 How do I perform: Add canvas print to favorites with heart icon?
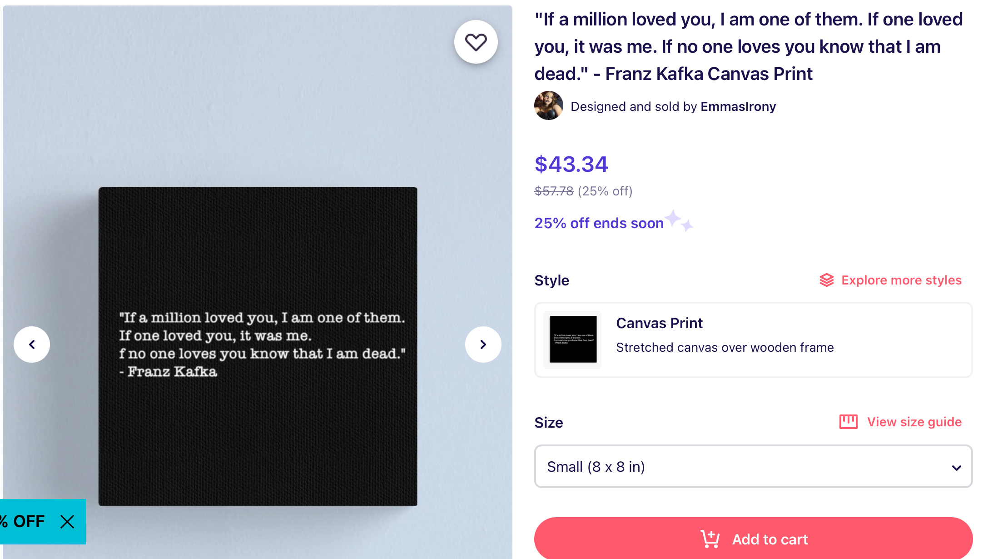[476, 42]
